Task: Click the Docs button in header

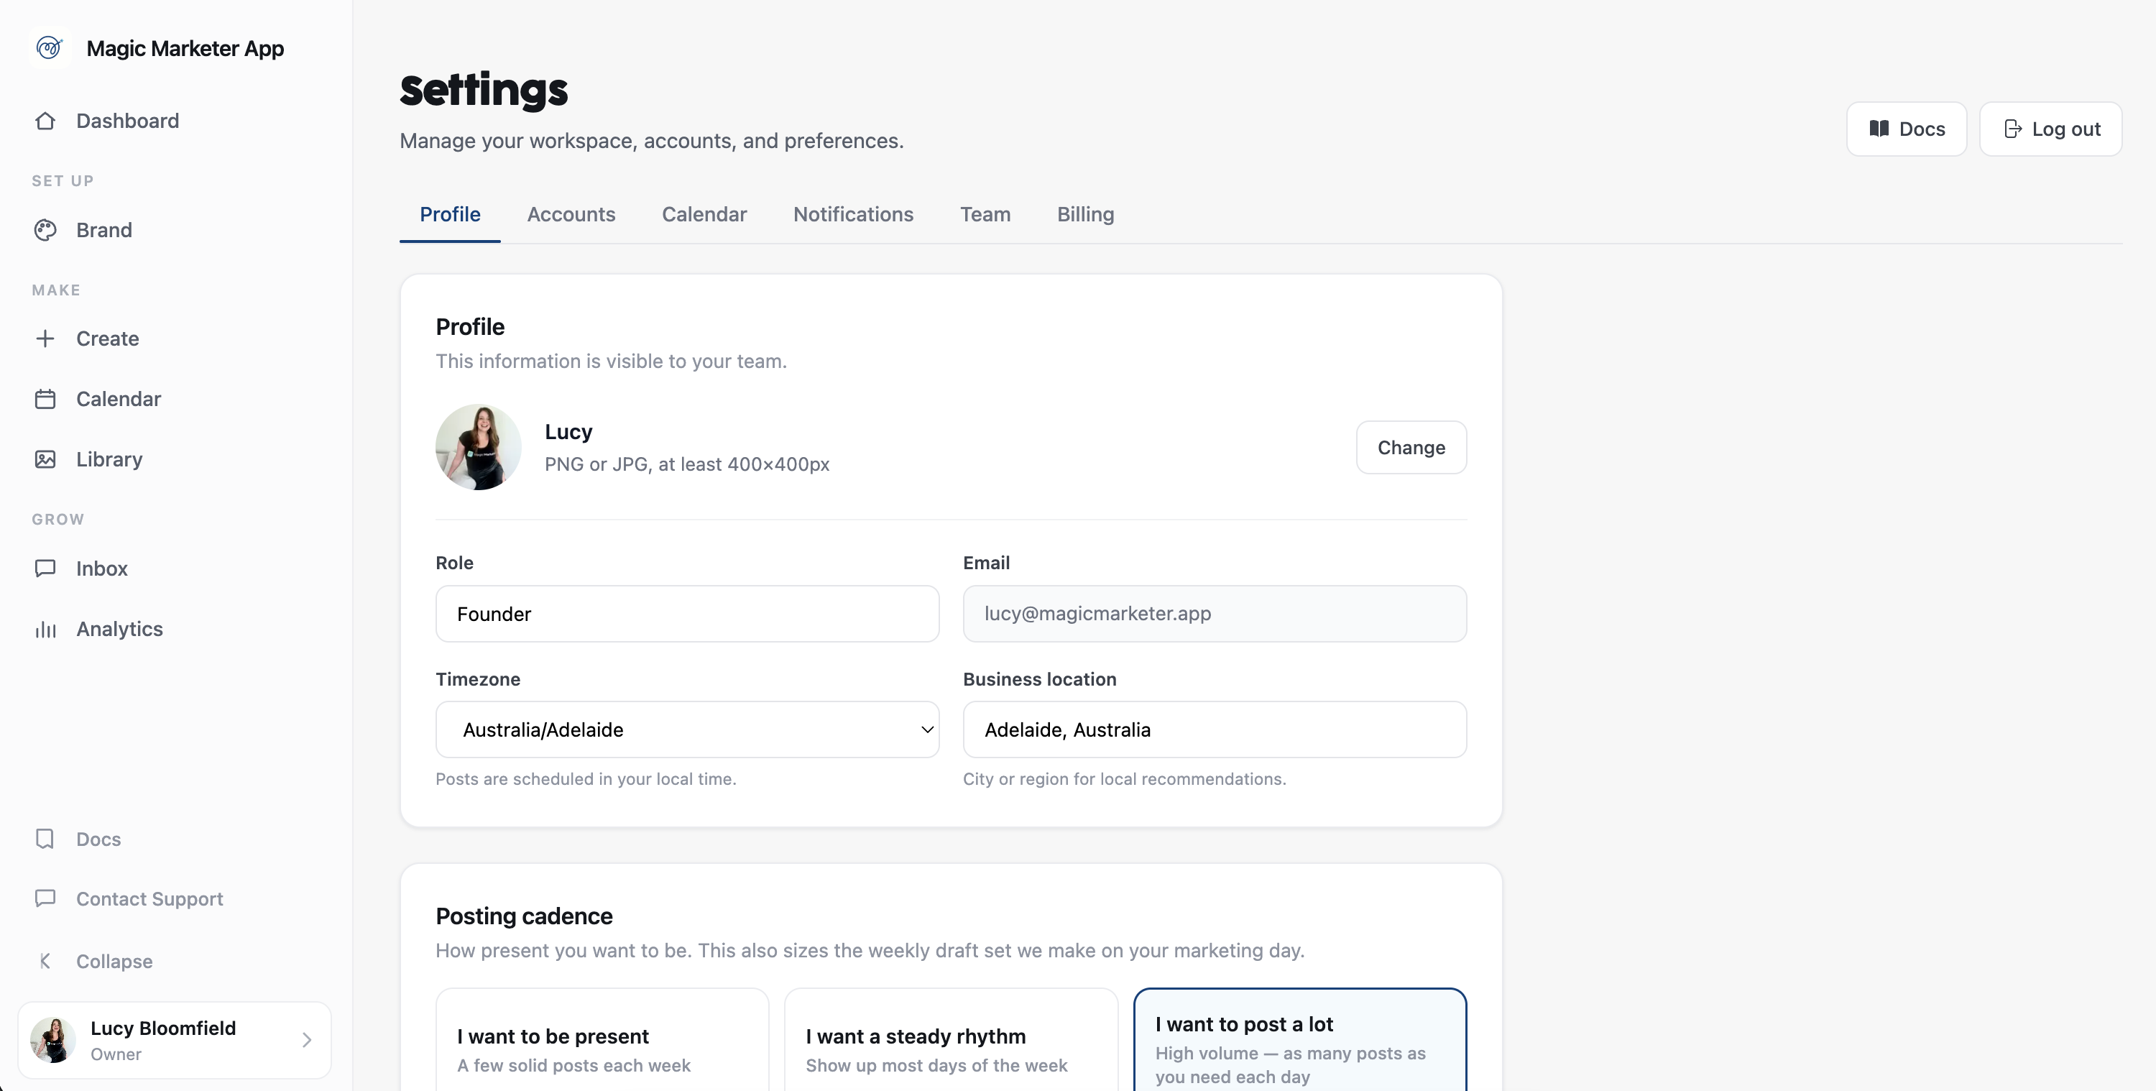Action: (x=1907, y=129)
